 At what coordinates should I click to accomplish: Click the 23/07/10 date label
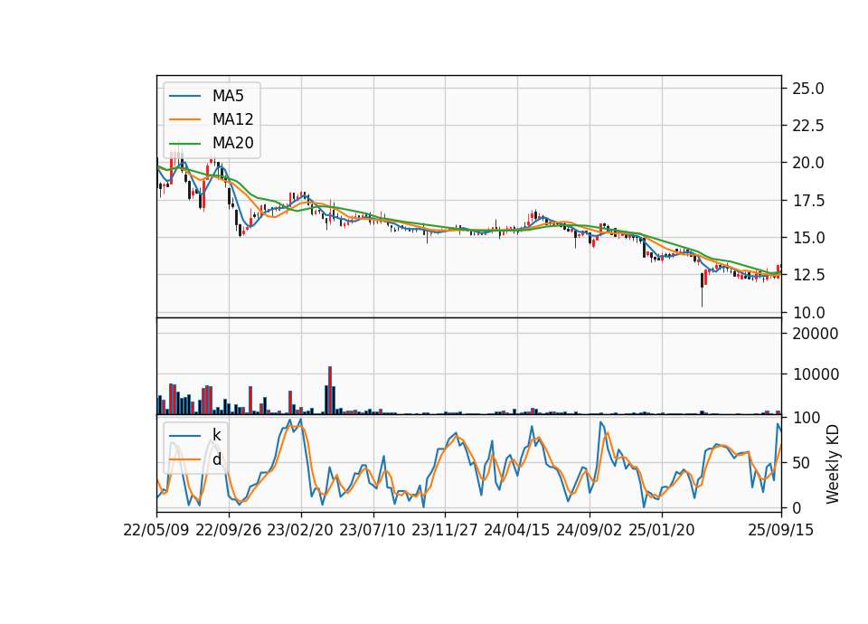pyautogui.click(x=373, y=530)
